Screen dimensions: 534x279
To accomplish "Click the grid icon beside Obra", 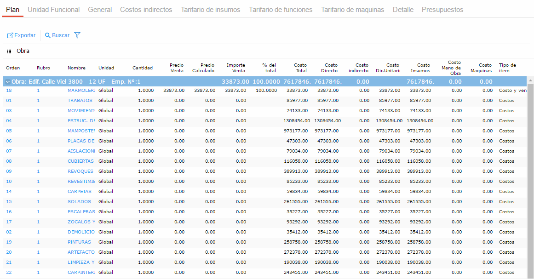I will (9, 51).
